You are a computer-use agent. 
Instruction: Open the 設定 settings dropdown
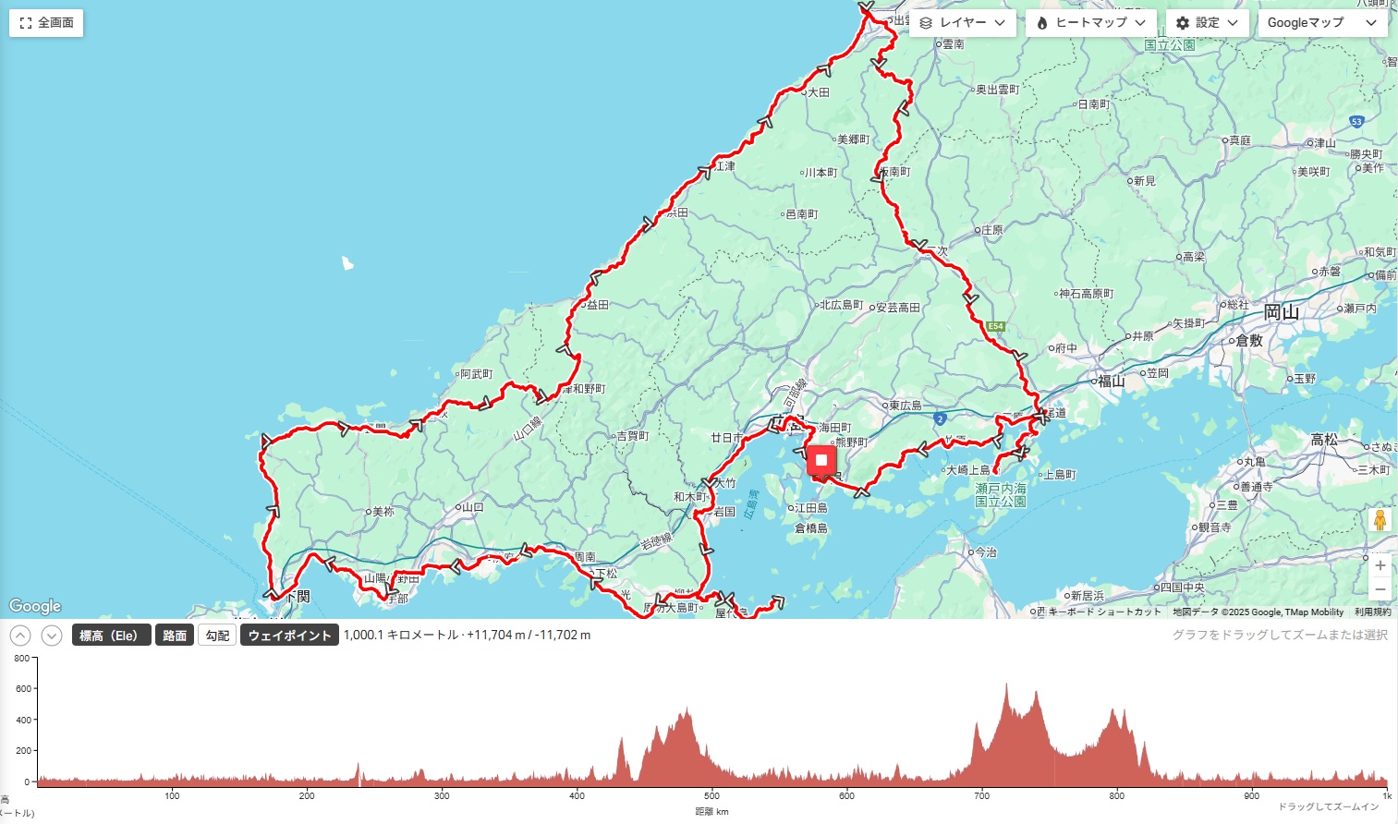tap(1207, 23)
